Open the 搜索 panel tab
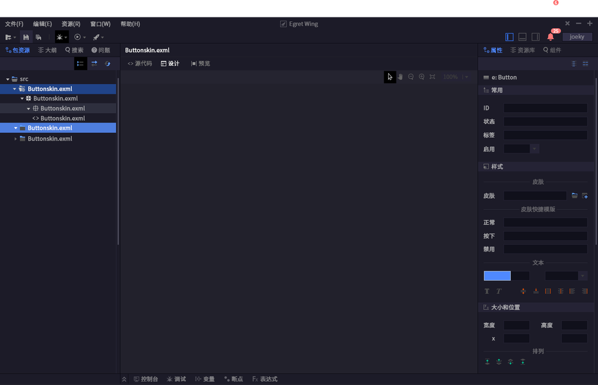This screenshot has height=385, width=598. [74, 50]
